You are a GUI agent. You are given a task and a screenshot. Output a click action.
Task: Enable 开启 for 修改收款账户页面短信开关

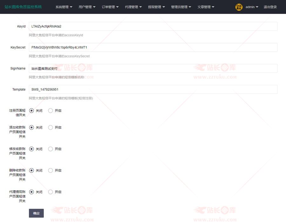(51, 149)
